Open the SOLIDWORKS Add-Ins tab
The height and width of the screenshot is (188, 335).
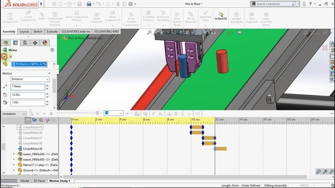point(76,31)
